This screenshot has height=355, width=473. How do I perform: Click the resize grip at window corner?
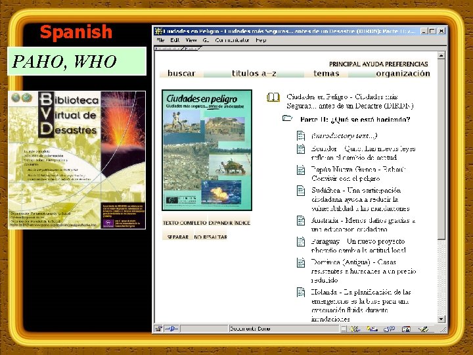(443, 329)
